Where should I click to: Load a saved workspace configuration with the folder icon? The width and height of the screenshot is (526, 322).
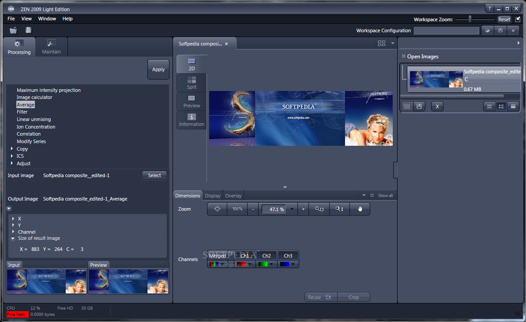(488, 30)
